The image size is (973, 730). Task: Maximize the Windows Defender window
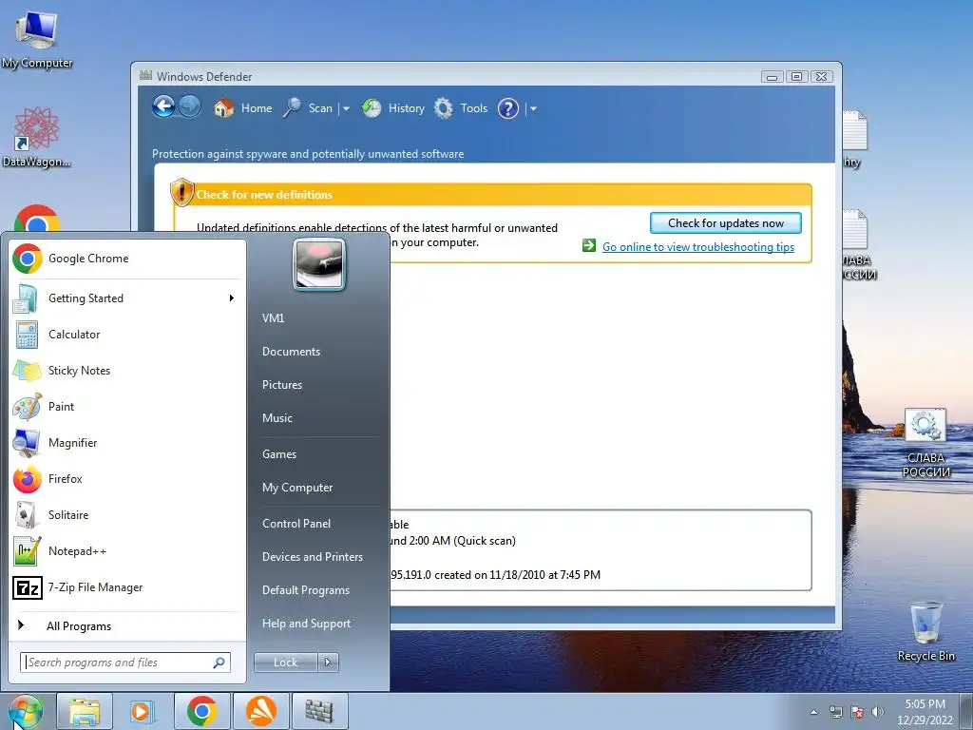[797, 77]
